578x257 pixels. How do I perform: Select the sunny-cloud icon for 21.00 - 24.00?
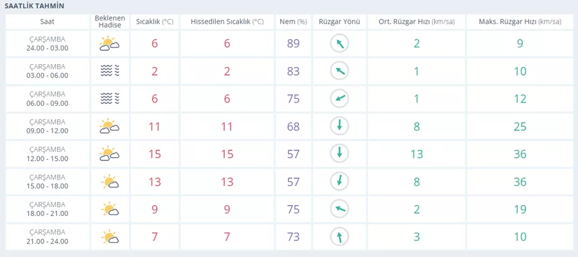pos(110,237)
